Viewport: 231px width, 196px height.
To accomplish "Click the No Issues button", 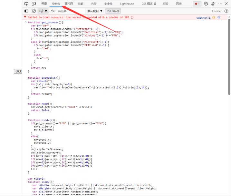I will (x=113, y=11).
